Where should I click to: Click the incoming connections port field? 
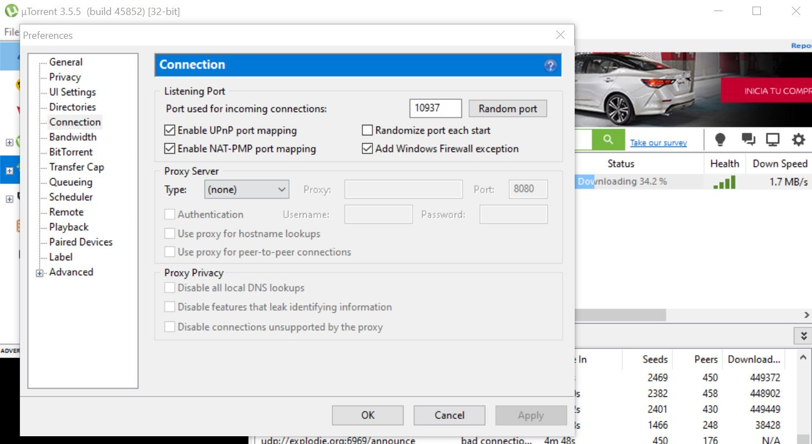pyautogui.click(x=436, y=108)
